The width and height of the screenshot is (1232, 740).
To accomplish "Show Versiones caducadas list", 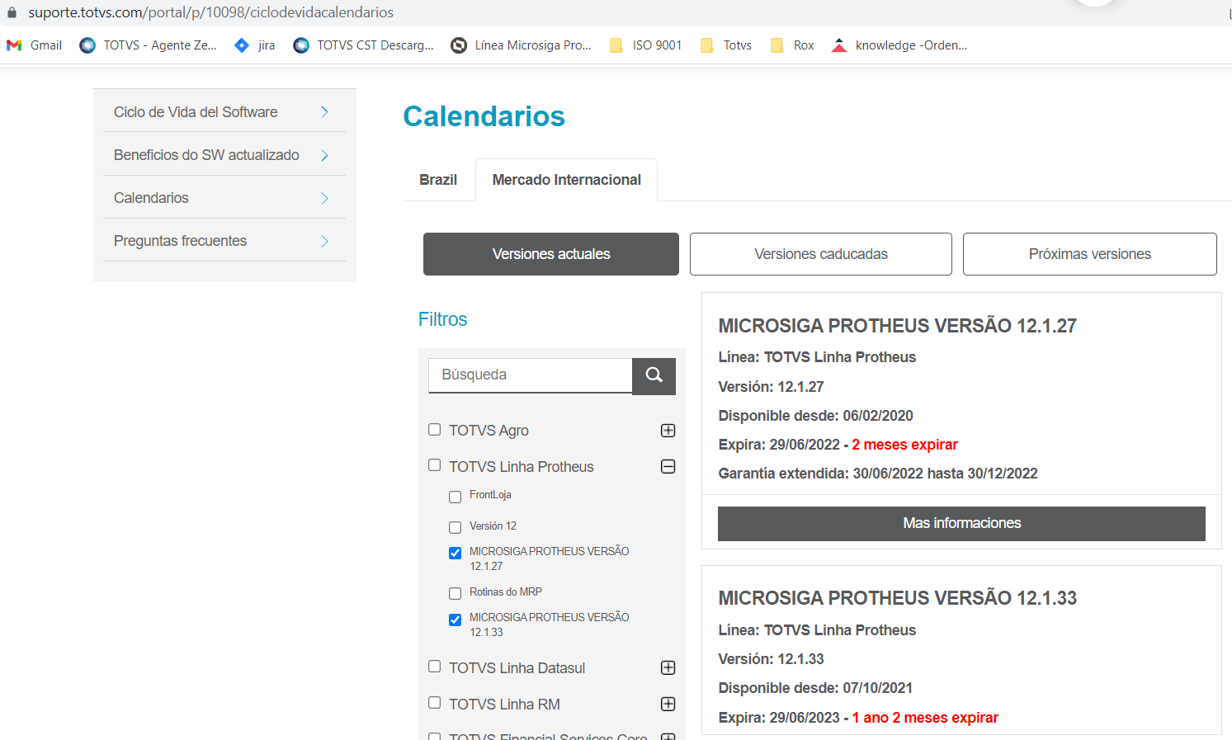I will (821, 254).
